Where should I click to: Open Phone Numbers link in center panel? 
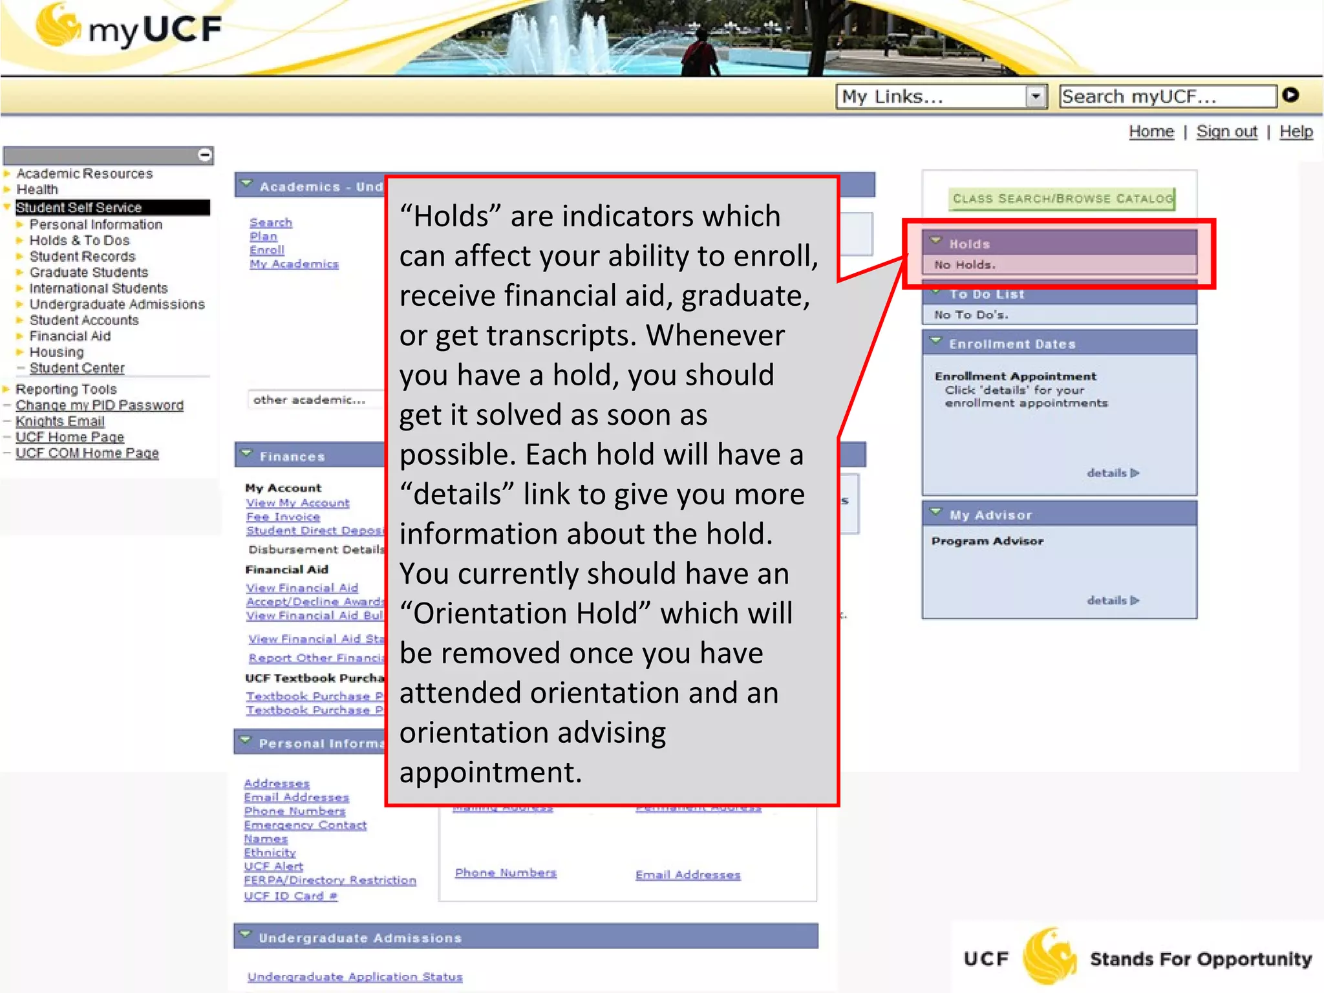506,873
